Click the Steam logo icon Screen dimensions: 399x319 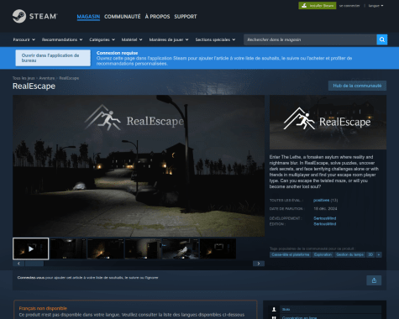(19, 16)
